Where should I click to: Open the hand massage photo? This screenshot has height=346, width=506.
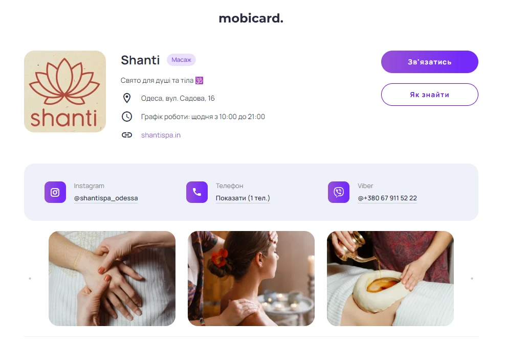(x=112, y=279)
